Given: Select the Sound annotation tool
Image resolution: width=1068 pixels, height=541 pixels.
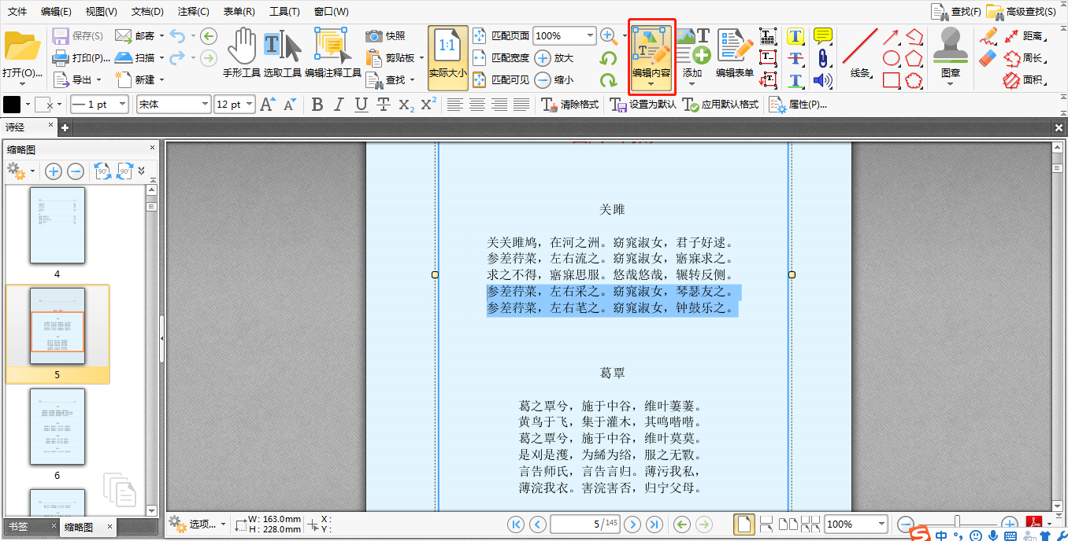Looking at the screenshot, I should click(x=823, y=80).
